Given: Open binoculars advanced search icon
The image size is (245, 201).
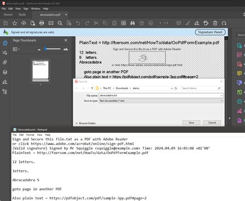Looking at the screenshot, I should point(132,23).
